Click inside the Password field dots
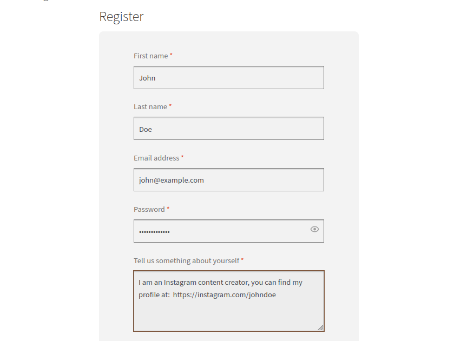The width and height of the screenshot is (454, 341). [154, 232]
